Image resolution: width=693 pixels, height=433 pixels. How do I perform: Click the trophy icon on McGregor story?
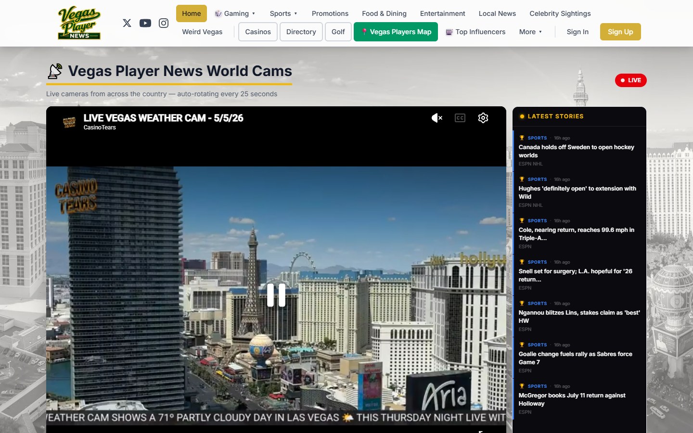click(522, 386)
